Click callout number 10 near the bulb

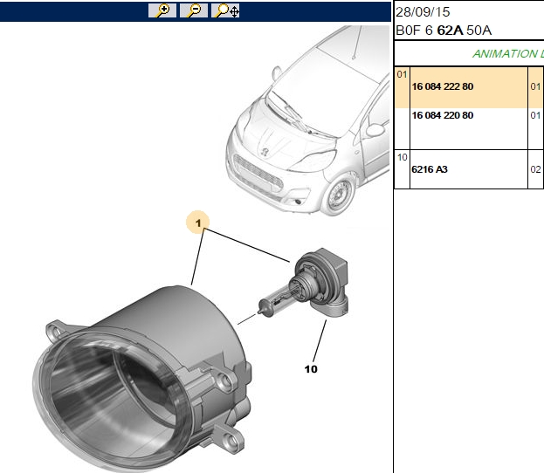point(311,369)
